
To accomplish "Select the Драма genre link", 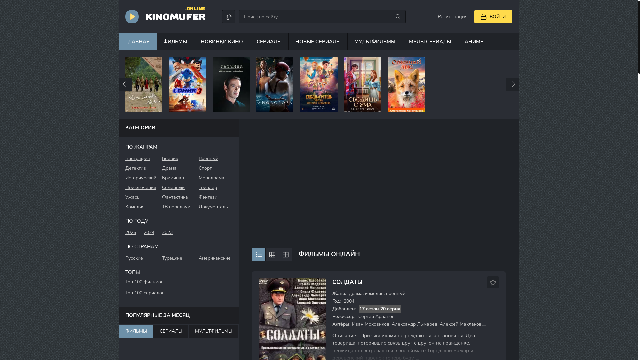I will pos(169,168).
